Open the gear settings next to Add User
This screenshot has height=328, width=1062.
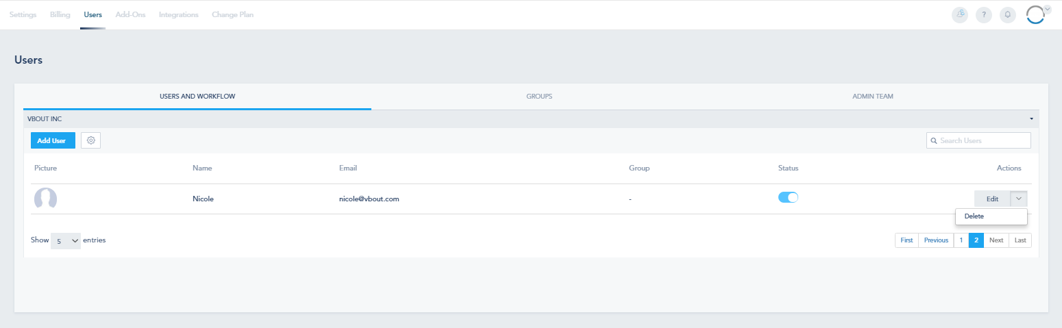click(90, 140)
